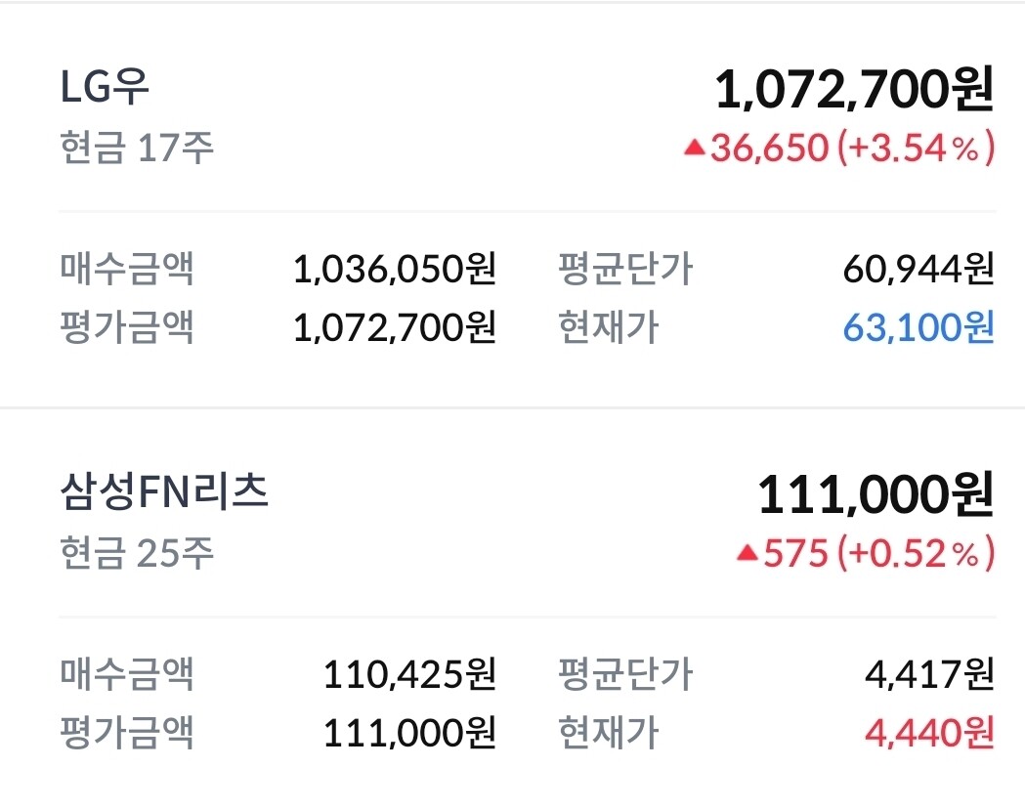Select the 현금 25주 holding label

[136, 554]
